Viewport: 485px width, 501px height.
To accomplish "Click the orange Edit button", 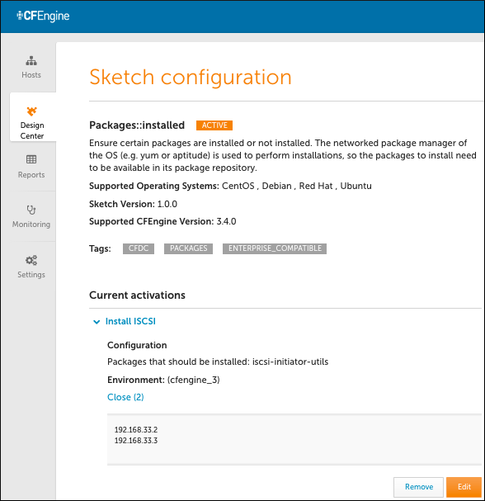I will click(464, 487).
